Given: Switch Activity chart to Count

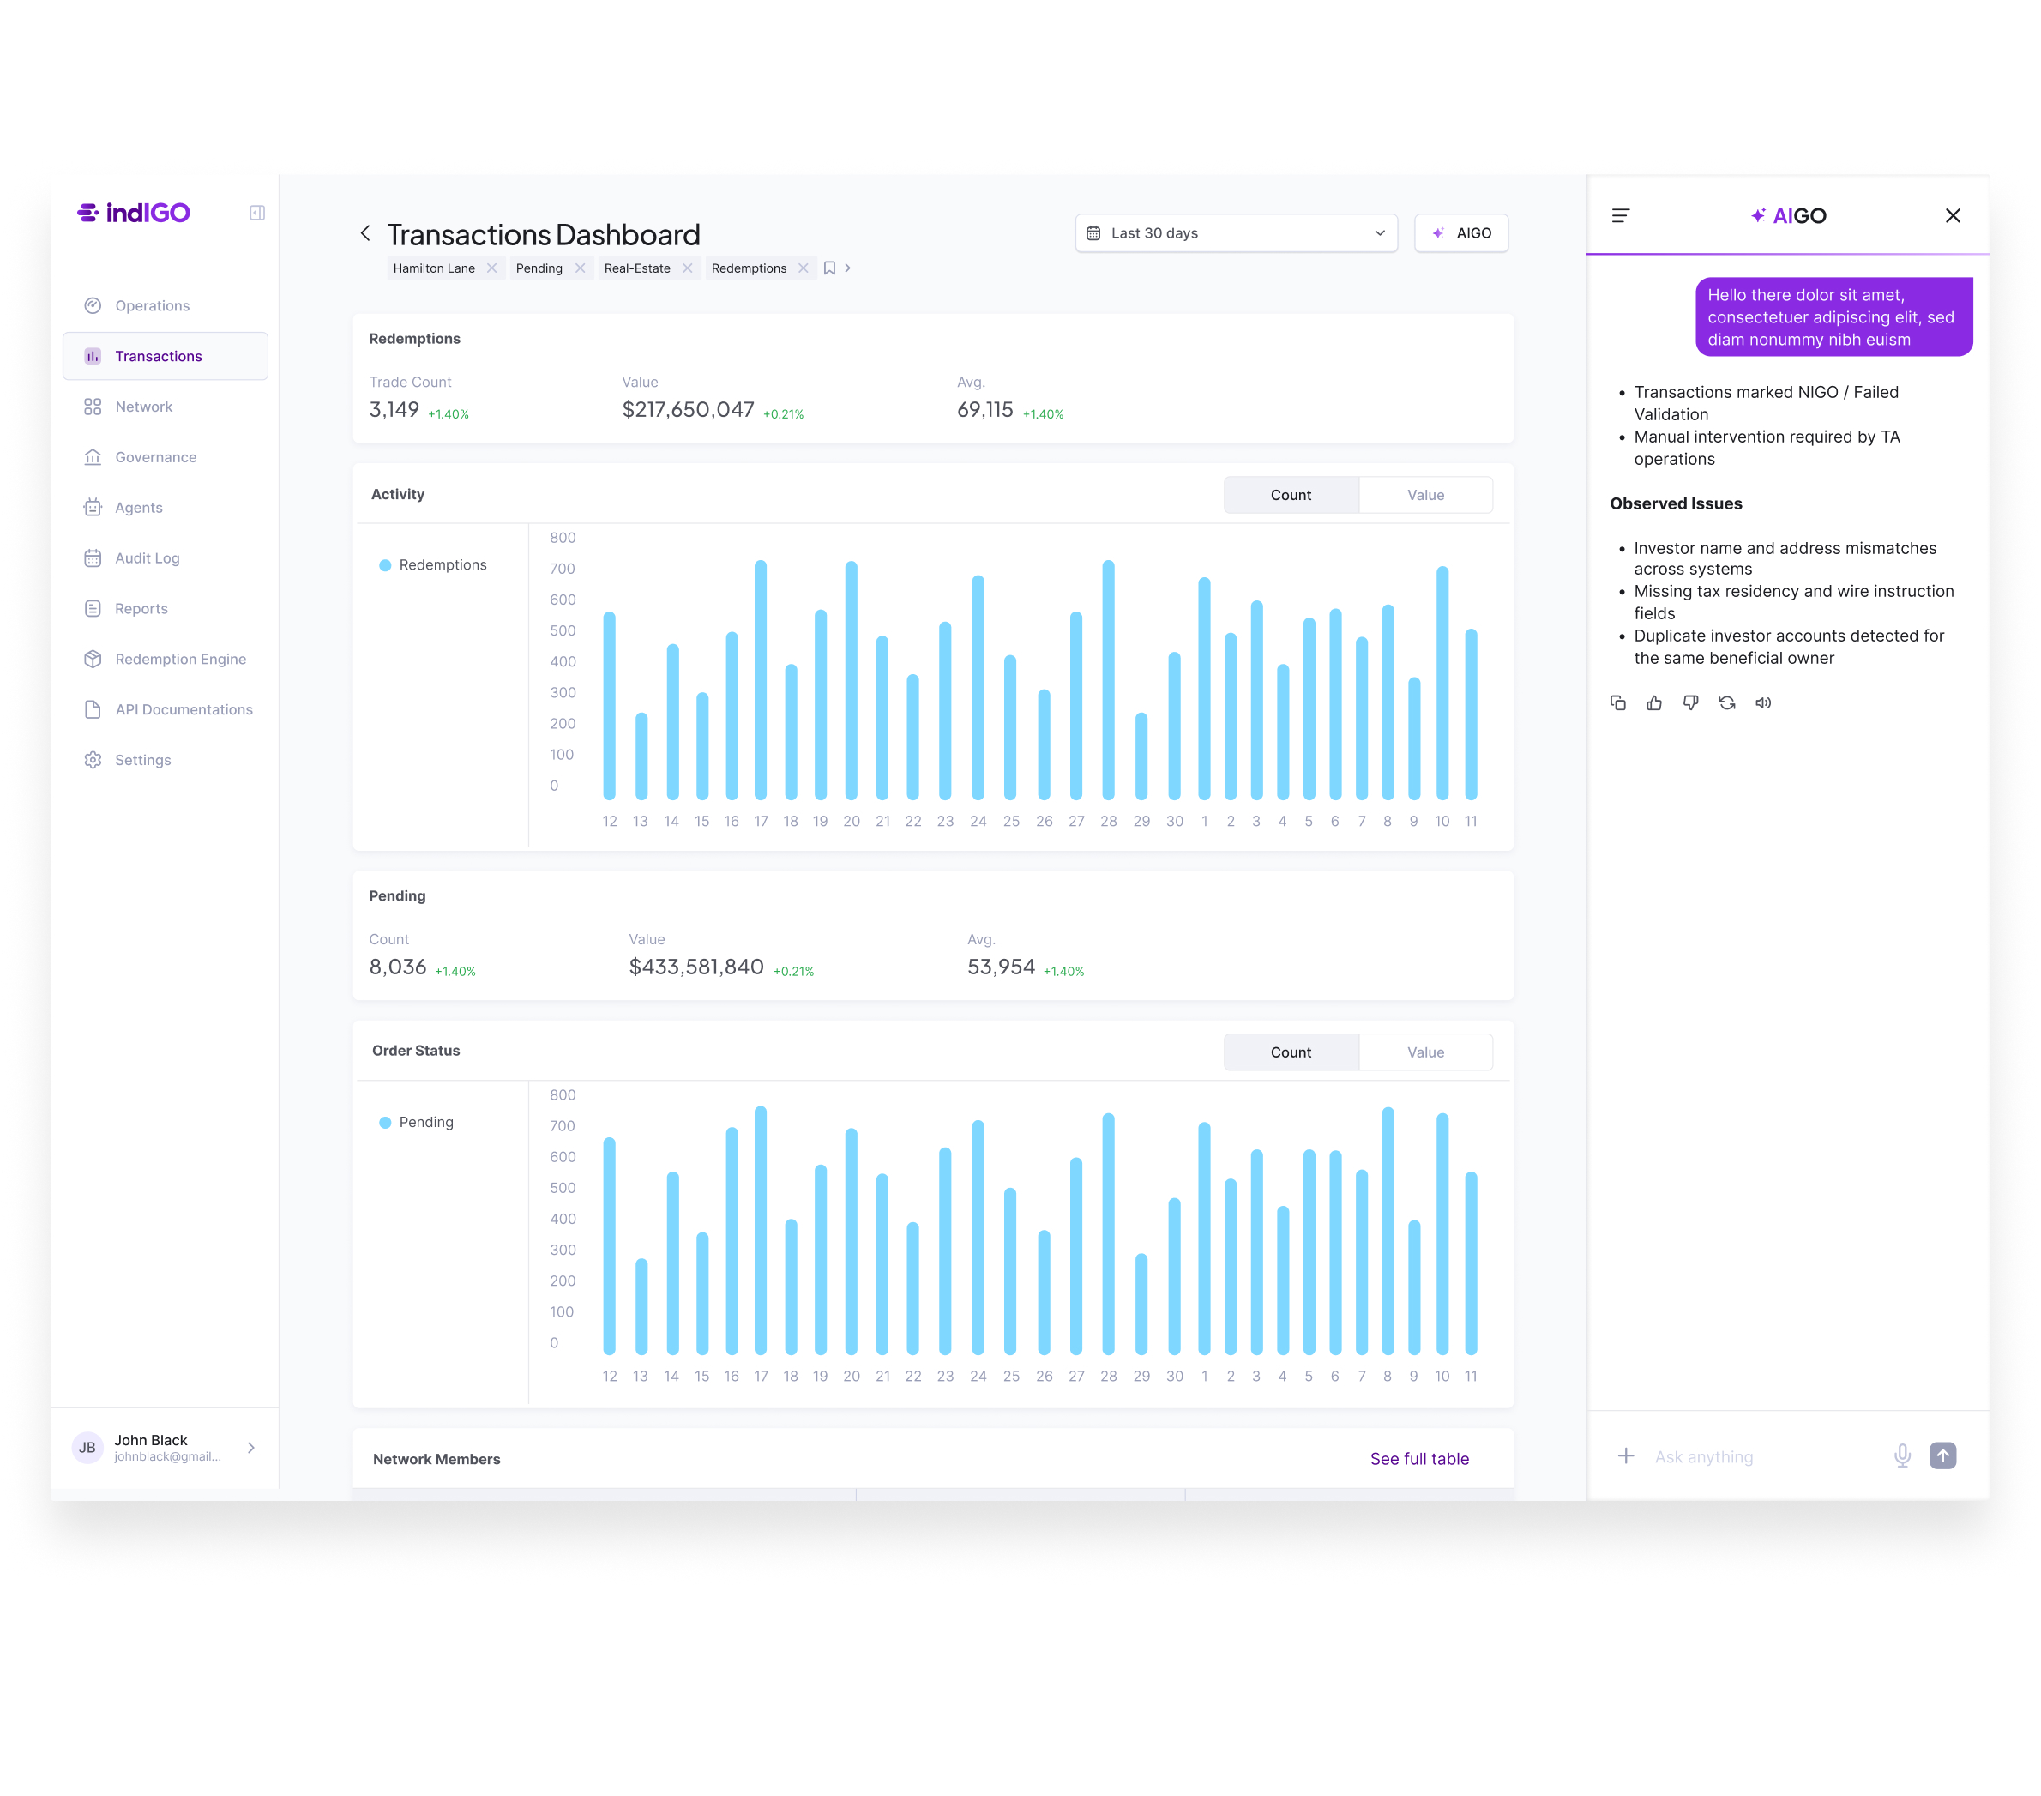Looking at the screenshot, I should tap(1291, 496).
